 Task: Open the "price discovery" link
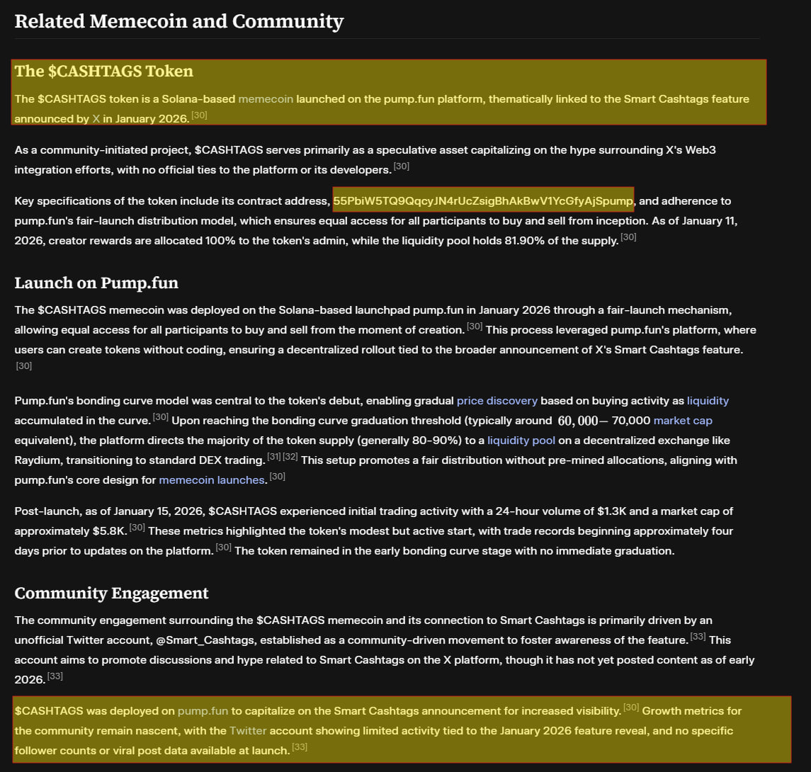click(x=497, y=401)
